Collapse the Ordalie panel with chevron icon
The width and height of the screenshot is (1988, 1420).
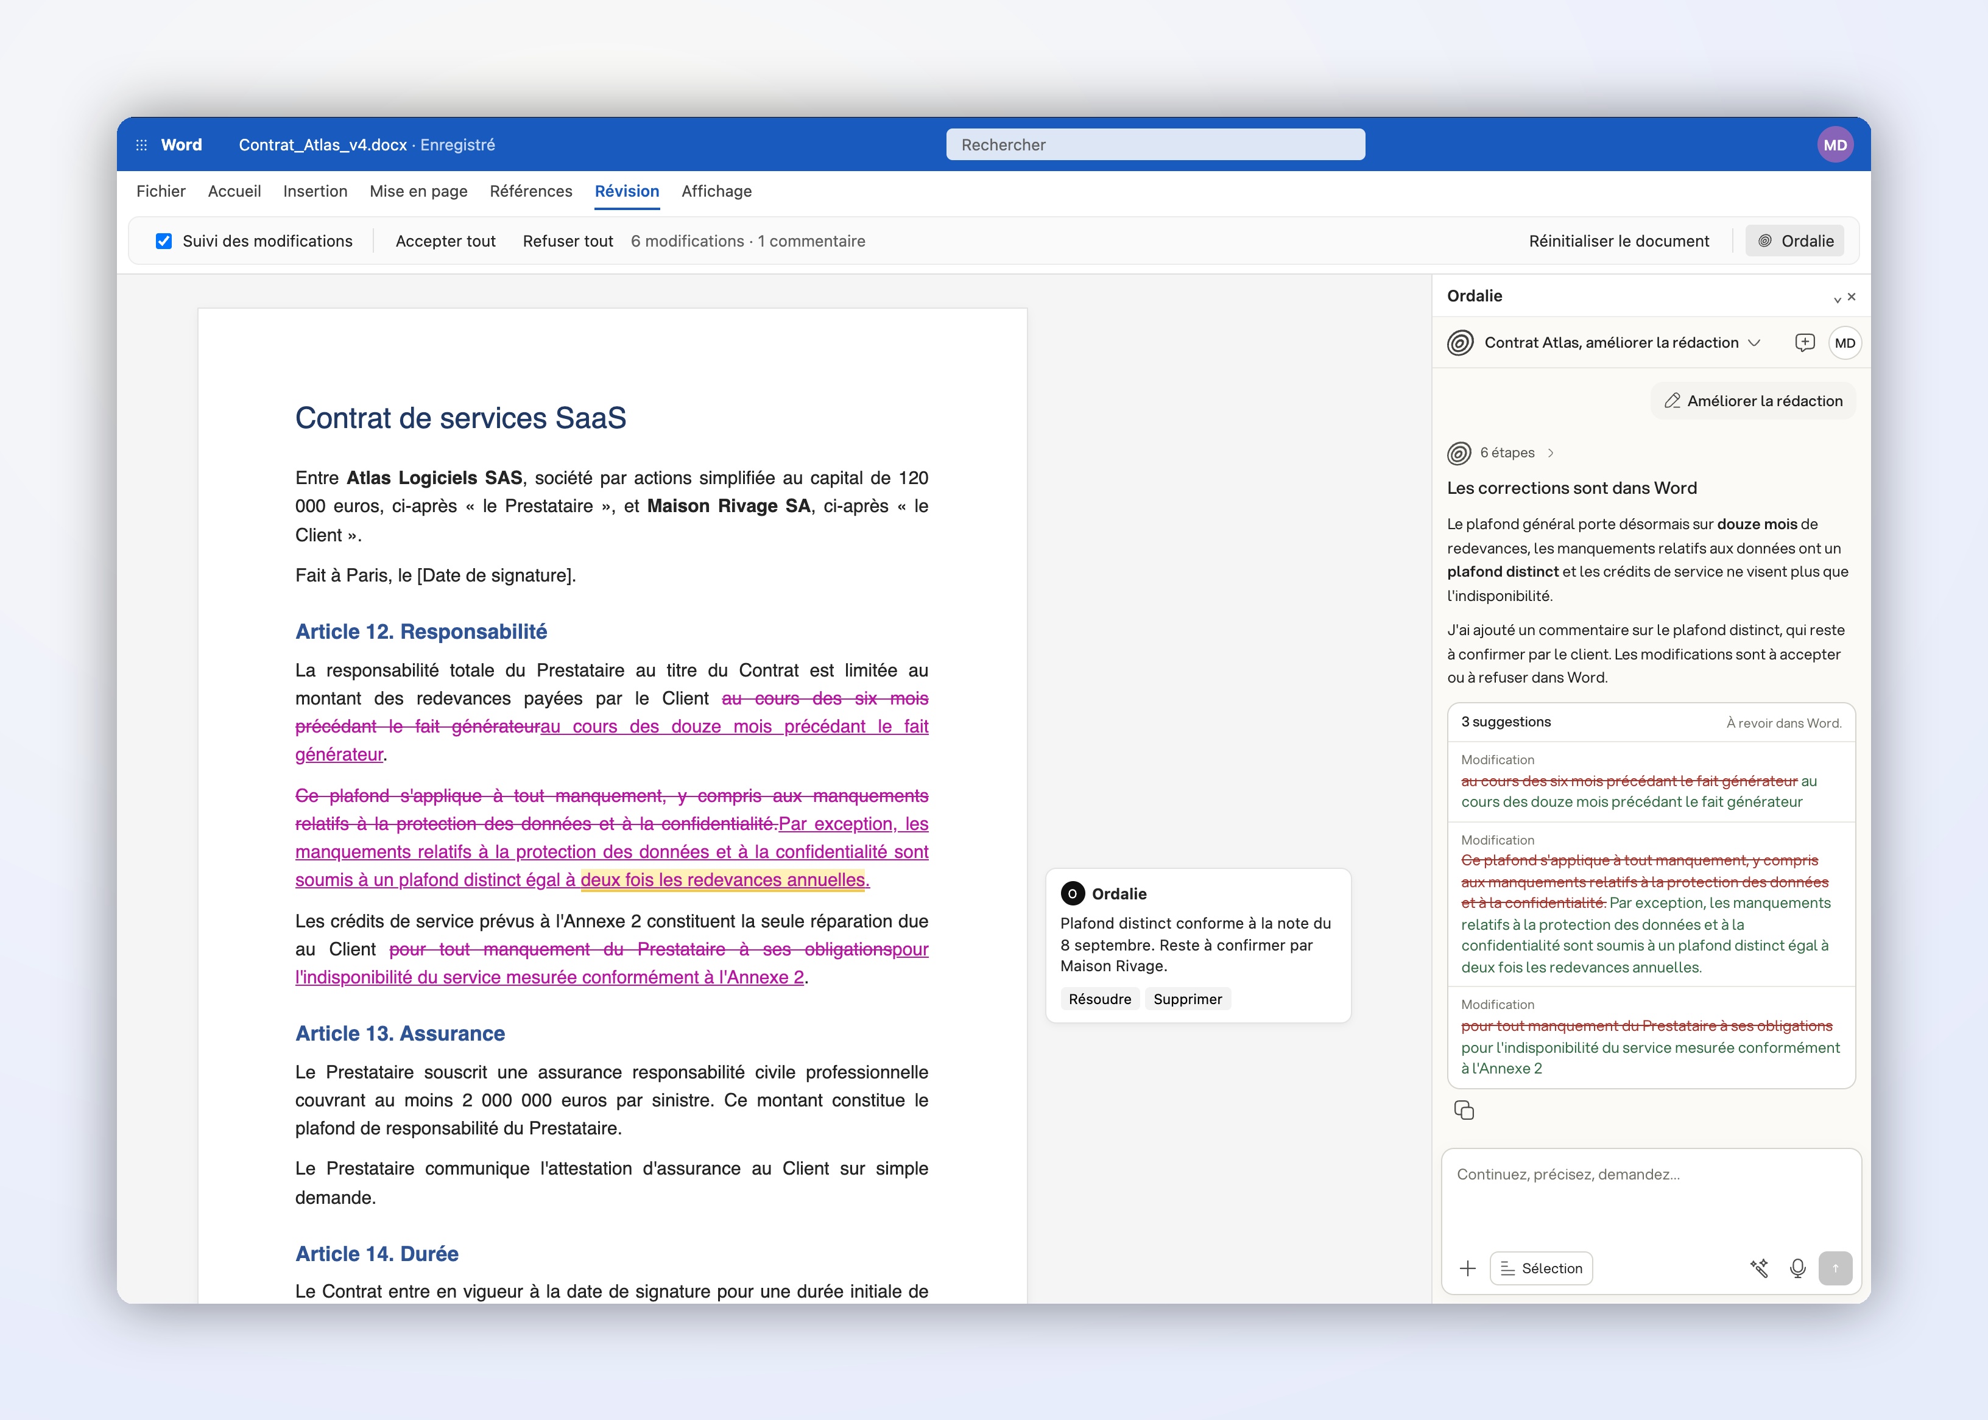1837,299
